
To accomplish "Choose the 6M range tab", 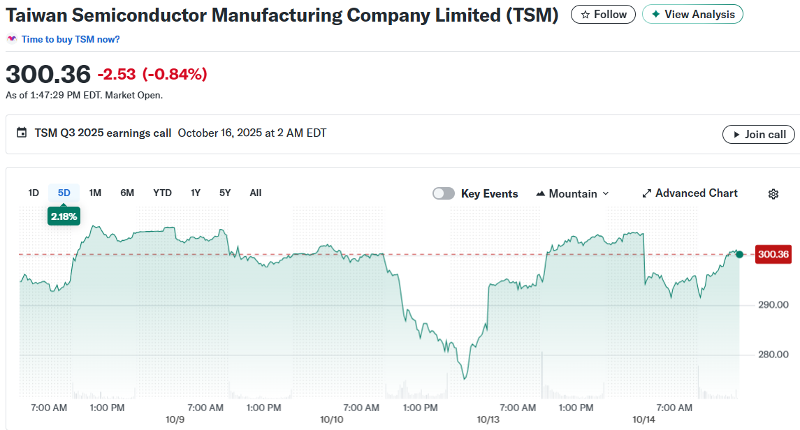I will 127,193.
